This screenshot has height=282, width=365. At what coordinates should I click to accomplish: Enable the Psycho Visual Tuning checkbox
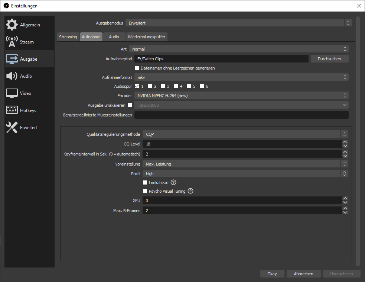point(145,191)
